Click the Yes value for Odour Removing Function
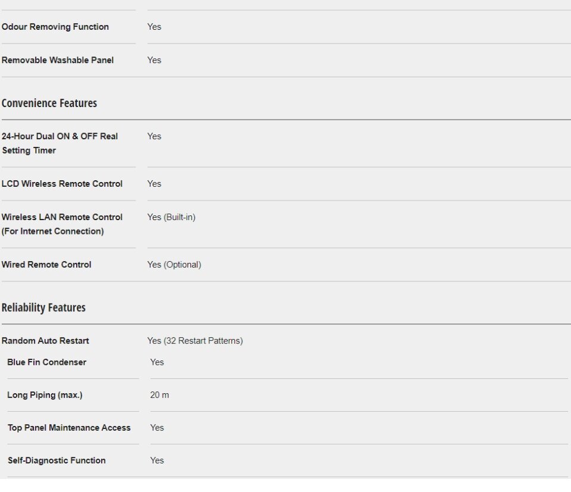This screenshot has height=492, width=571. [154, 27]
